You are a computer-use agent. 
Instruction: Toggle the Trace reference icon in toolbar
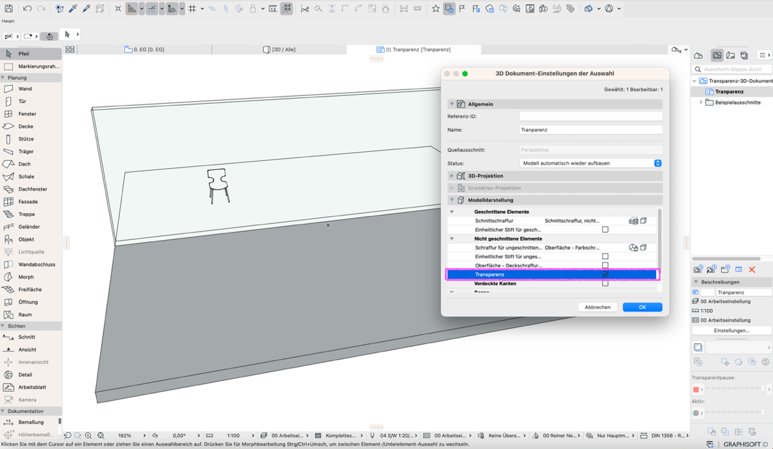pos(449,8)
